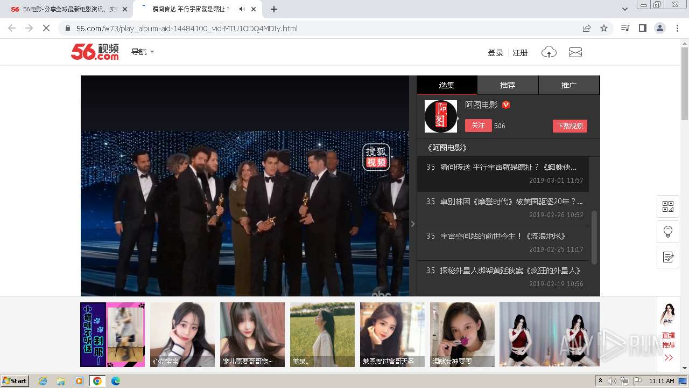Viewport: 689px width, 388px height.
Task: Open the Windows Start menu
Action: (x=15, y=381)
